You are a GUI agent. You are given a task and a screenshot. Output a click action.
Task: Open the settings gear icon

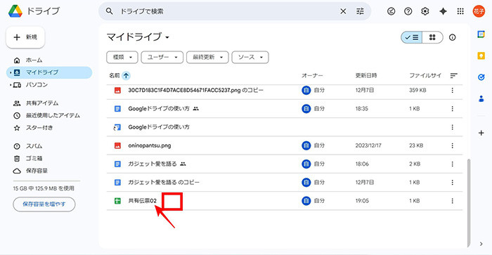pos(425,11)
